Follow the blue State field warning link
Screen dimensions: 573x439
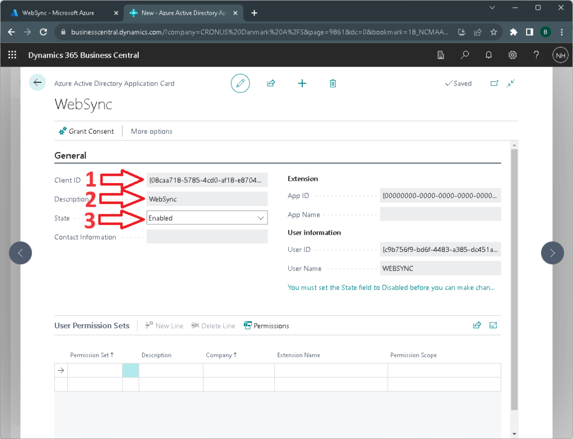(392, 287)
